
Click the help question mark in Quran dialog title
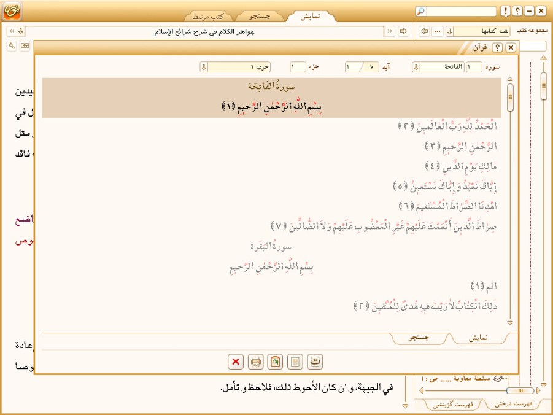(x=497, y=47)
